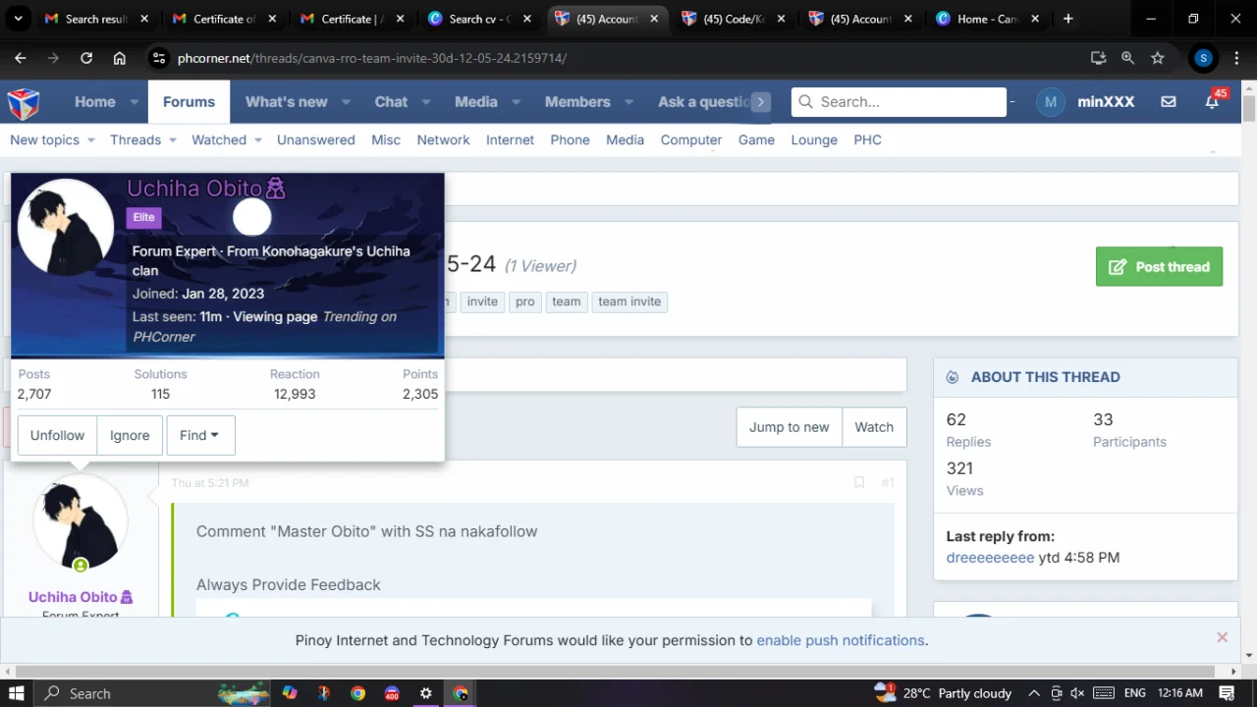Image resolution: width=1257 pixels, height=707 pixels.
Task: Click the minXXX user avatar
Action: coord(1051,102)
